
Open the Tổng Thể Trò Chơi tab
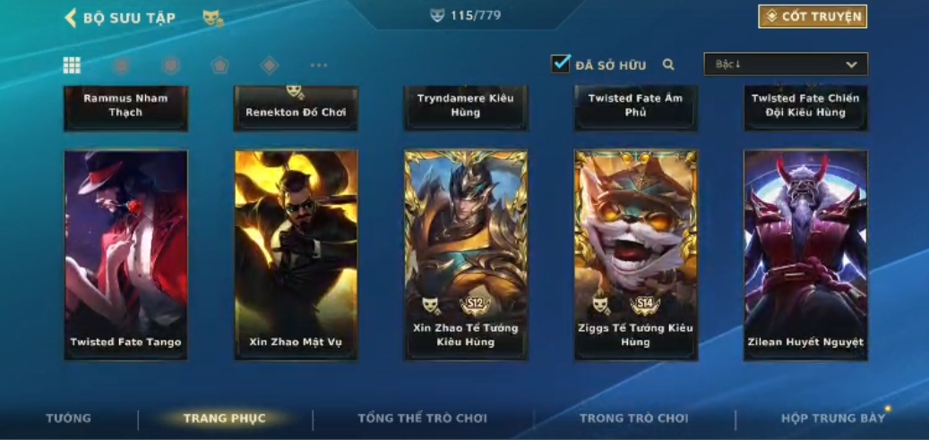[423, 419]
